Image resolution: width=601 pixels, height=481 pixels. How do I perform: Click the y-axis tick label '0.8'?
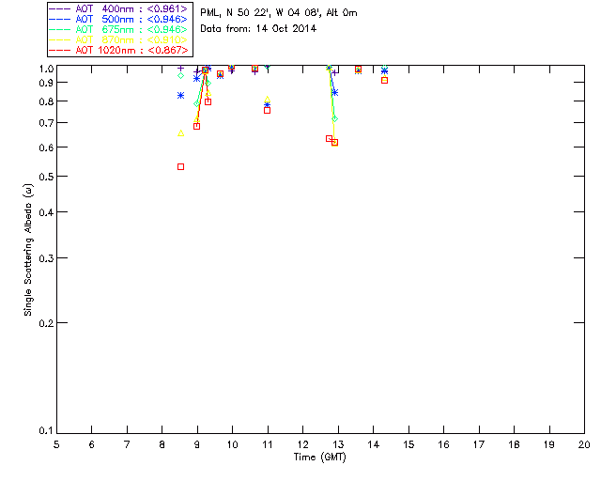[x=46, y=102]
